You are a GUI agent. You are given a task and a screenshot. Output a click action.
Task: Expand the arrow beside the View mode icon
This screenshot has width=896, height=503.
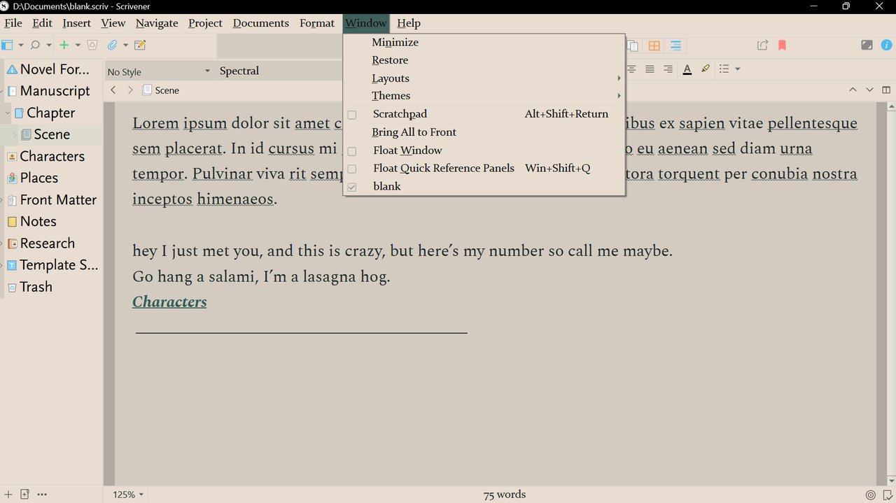(21, 45)
